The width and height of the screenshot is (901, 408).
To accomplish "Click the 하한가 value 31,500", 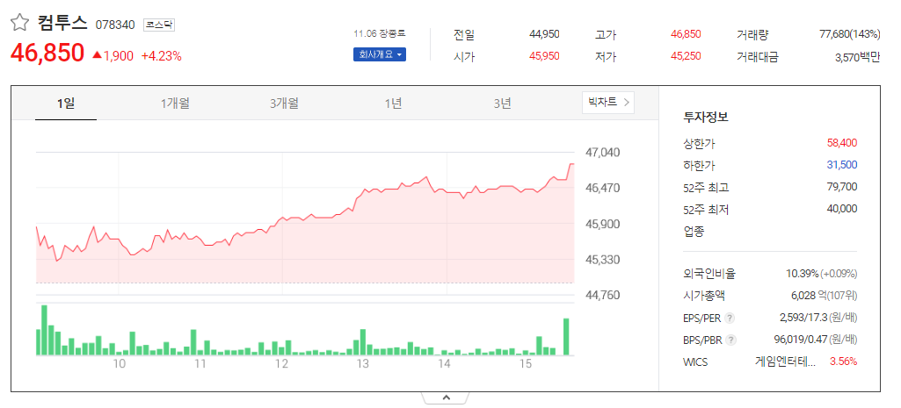I will (842, 165).
